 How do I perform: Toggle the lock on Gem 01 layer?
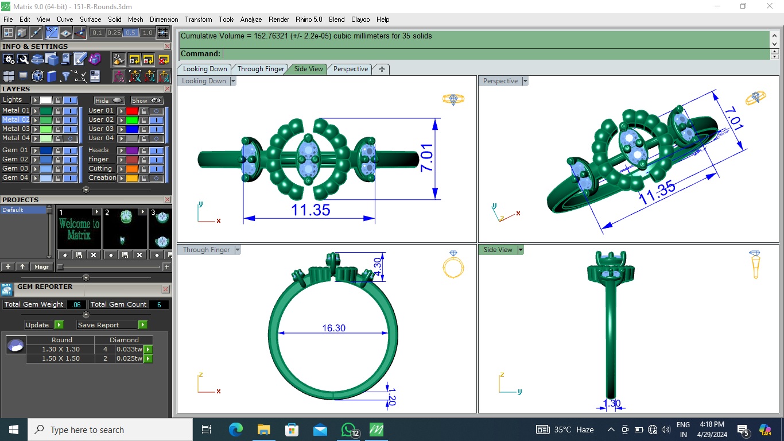pos(57,150)
